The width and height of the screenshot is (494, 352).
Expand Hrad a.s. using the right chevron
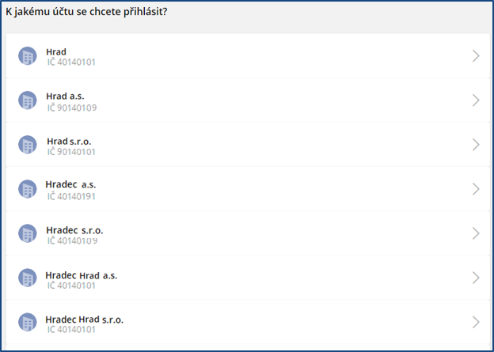(x=476, y=100)
